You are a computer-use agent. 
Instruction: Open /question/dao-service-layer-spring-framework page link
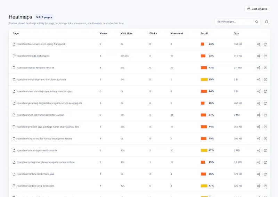pos(41,44)
